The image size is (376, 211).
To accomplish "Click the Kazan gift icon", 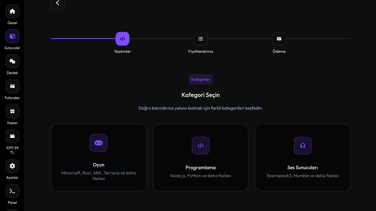I will coord(12,111).
